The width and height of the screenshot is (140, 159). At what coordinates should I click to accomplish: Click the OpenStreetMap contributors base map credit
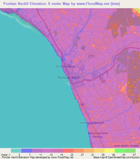pyautogui.click(x=116, y=157)
